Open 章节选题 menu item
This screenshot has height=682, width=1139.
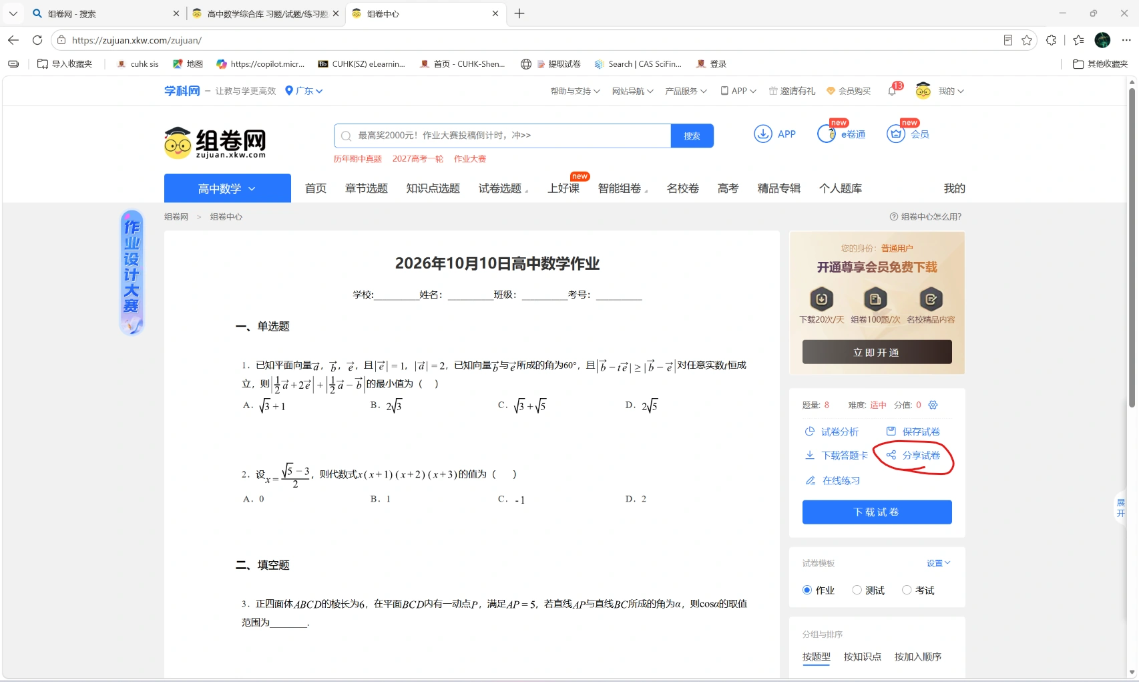click(367, 188)
